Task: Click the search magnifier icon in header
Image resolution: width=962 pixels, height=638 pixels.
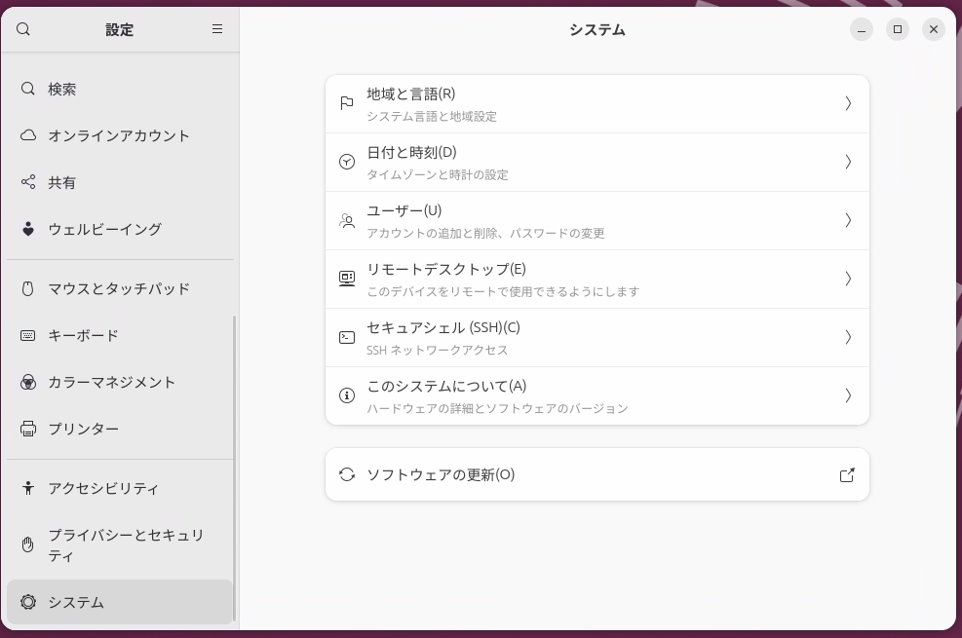Action: [23, 29]
